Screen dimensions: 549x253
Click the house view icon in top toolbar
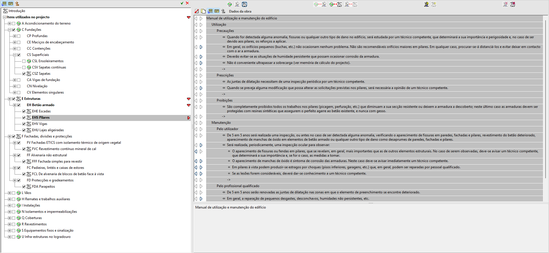pyautogui.click(x=244, y=4)
